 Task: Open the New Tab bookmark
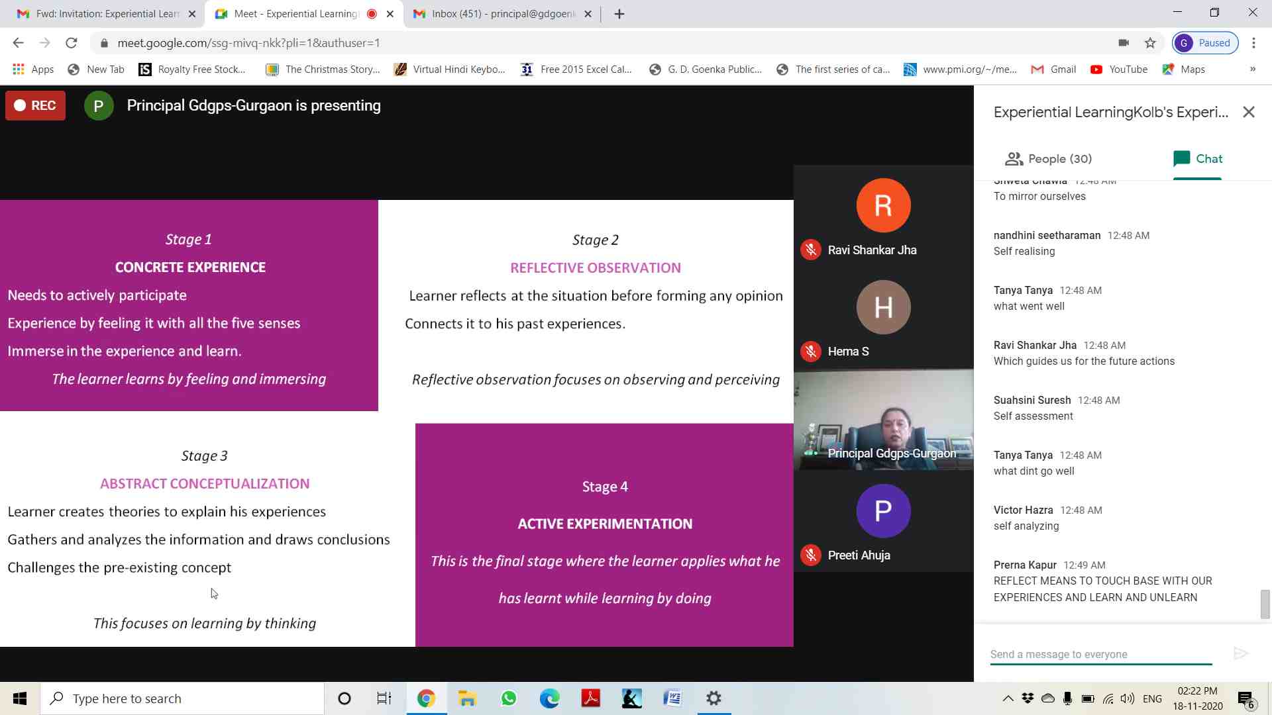[x=96, y=70]
